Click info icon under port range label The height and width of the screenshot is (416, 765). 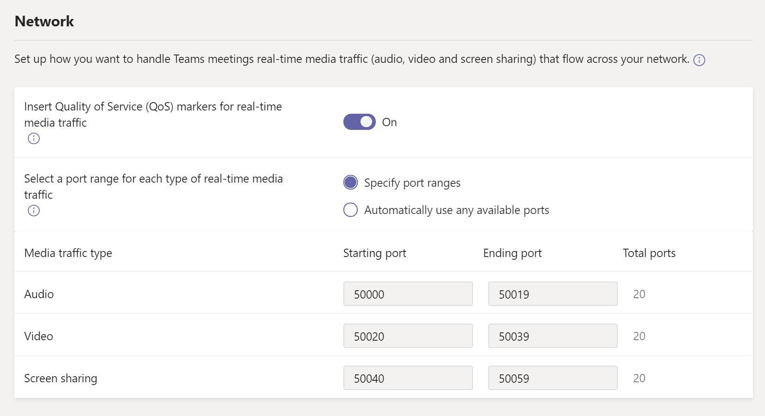(34, 211)
